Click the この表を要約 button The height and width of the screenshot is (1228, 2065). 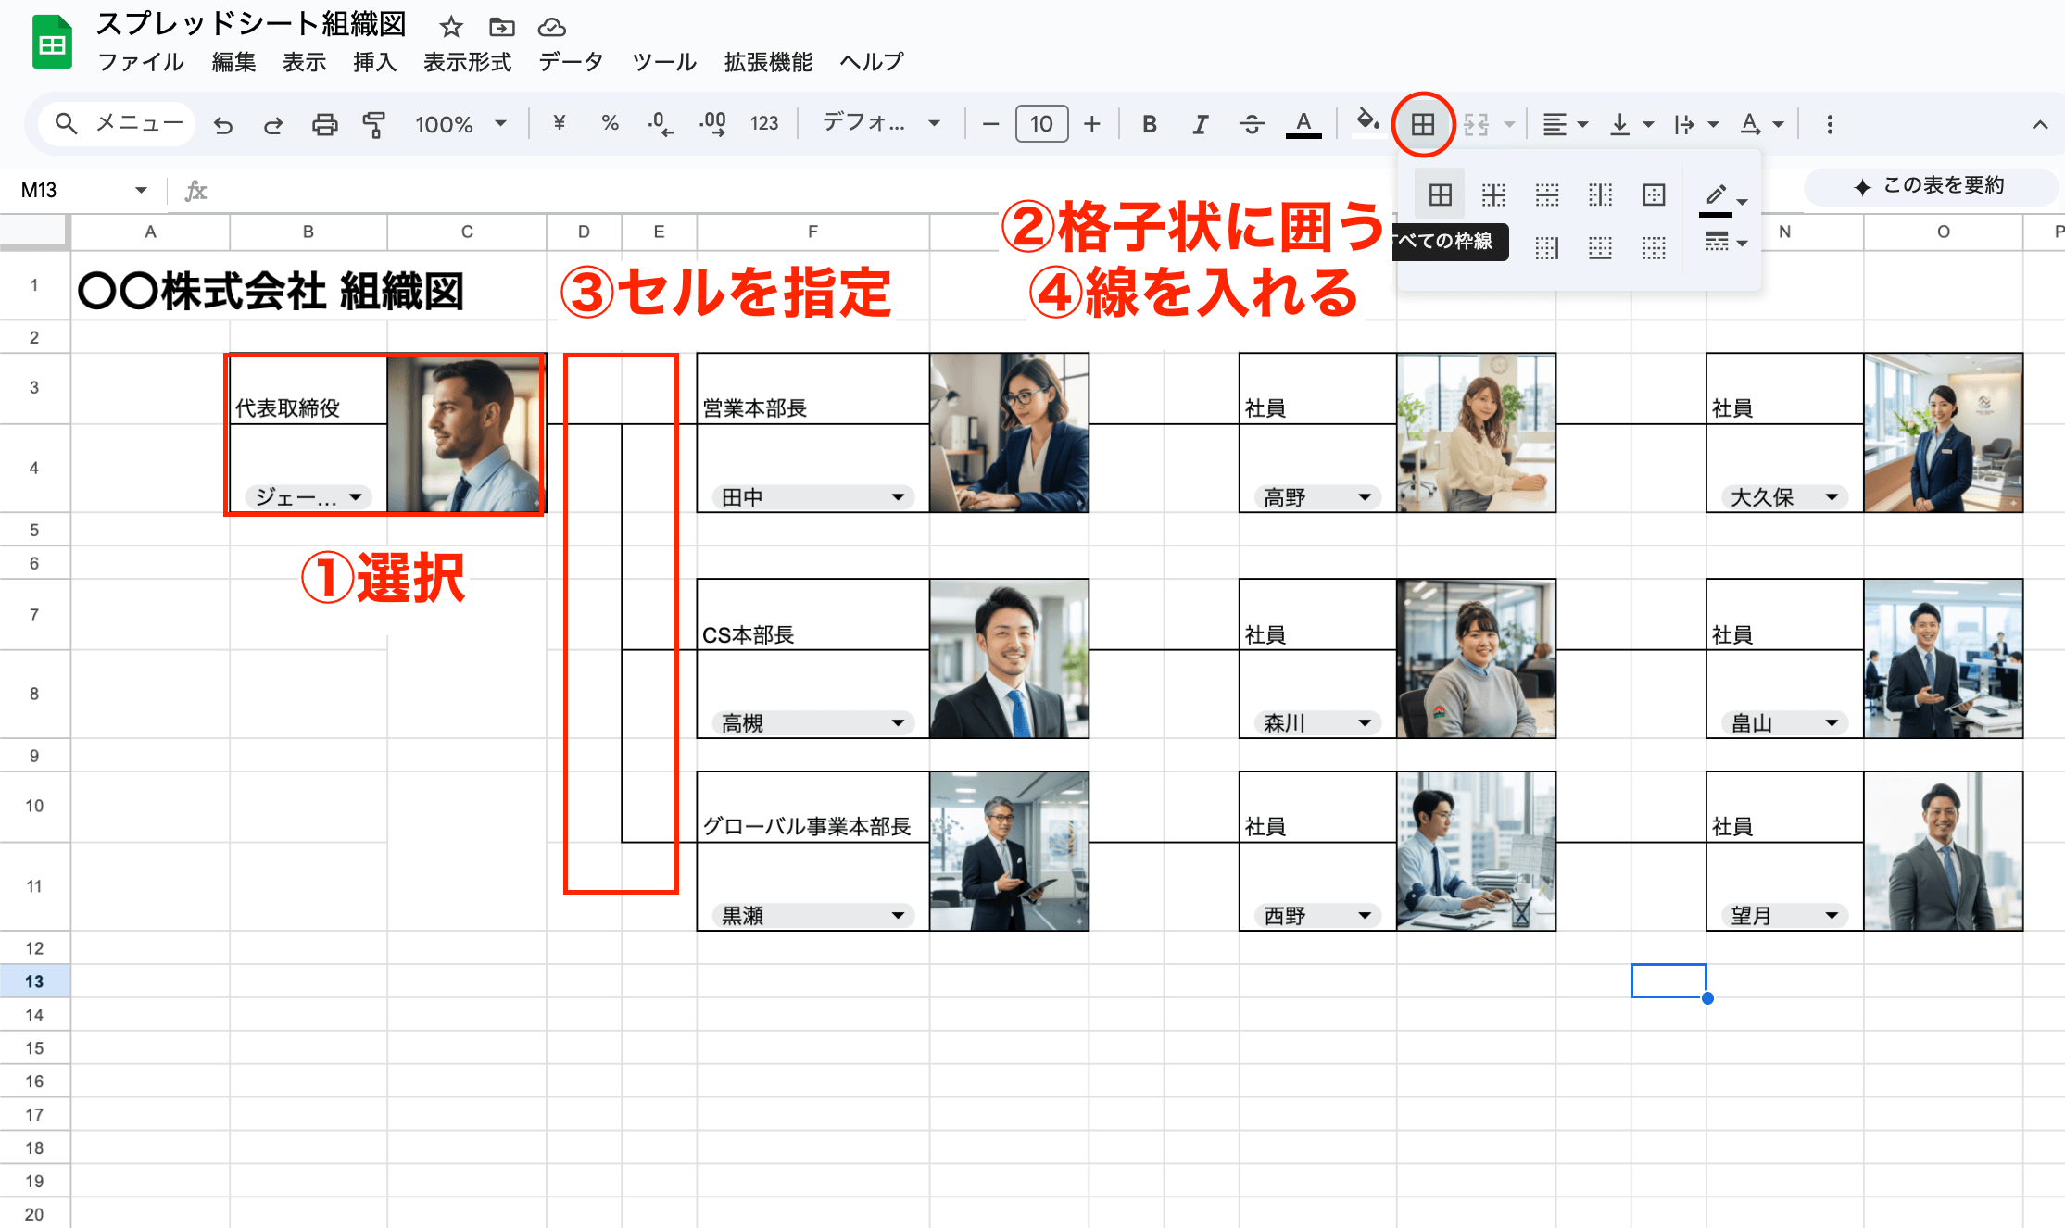[1930, 186]
